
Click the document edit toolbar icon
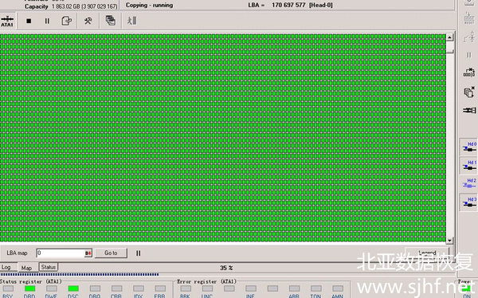tap(66, 21)
